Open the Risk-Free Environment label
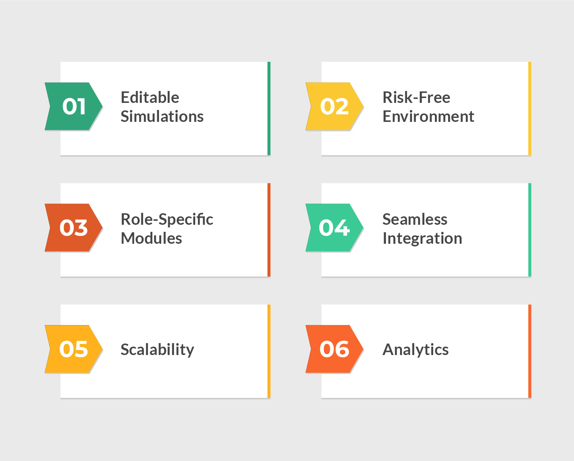 pyautogui.click(x=428, y=107)
